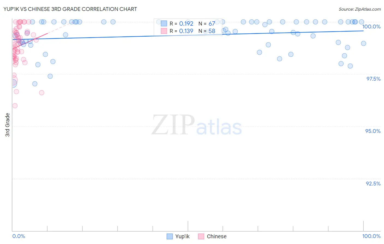Toggle the Yup'ik series legend label
This screenshot has width=384, height=244.
point(182,236)
